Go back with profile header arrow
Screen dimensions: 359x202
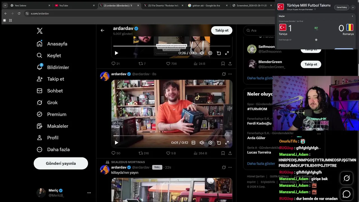tap(102, 30)
